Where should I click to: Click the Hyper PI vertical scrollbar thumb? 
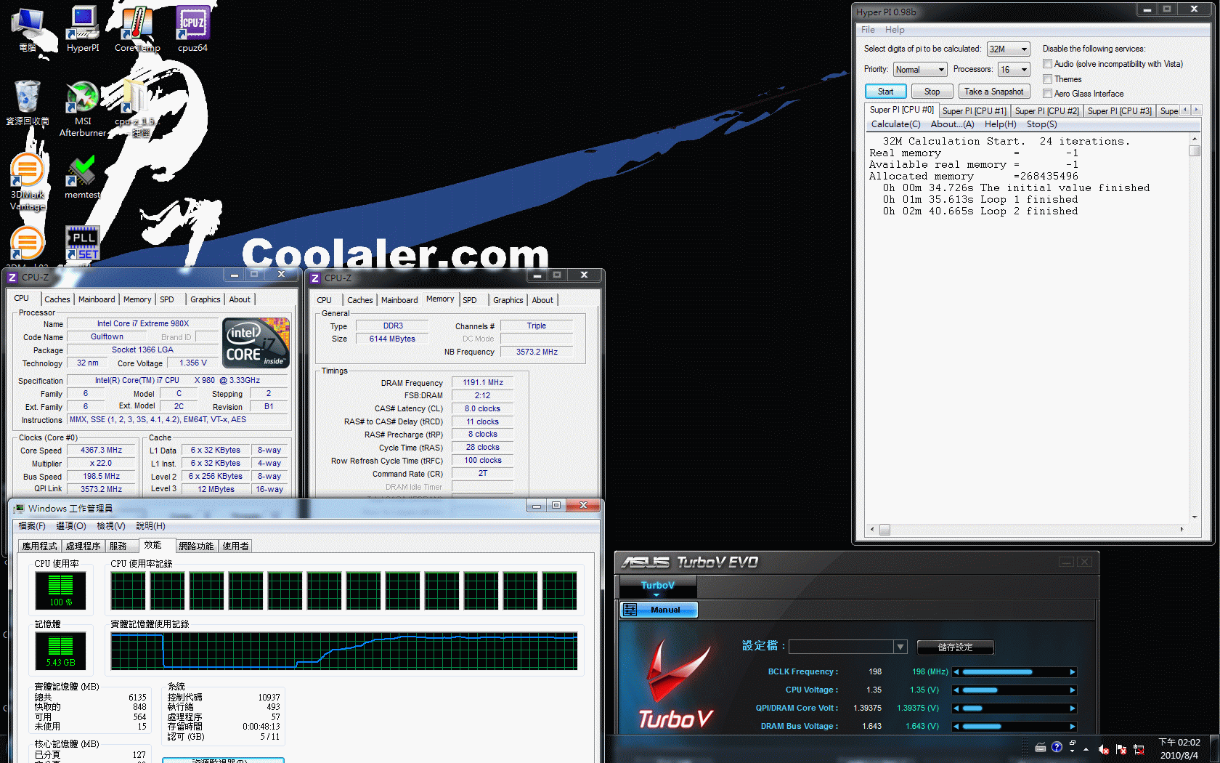[x=1194, y=151]
